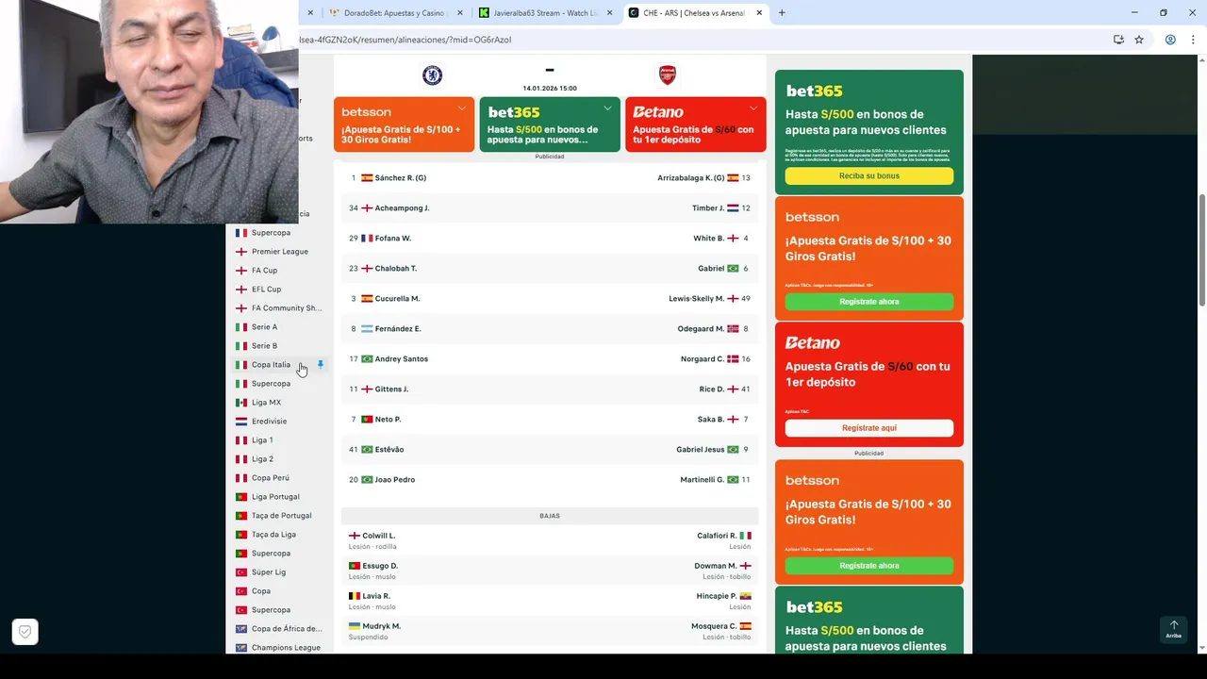Viewport: 1207px width, 679px height.
Task: Click the Betano Regístrate aquí button
Action: 869,428
